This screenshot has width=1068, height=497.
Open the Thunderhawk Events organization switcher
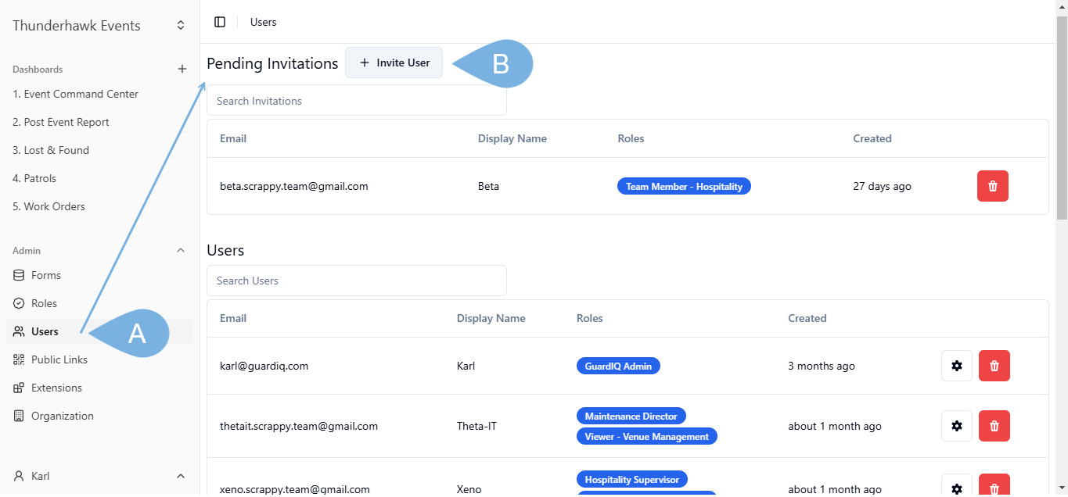point(181,25)
